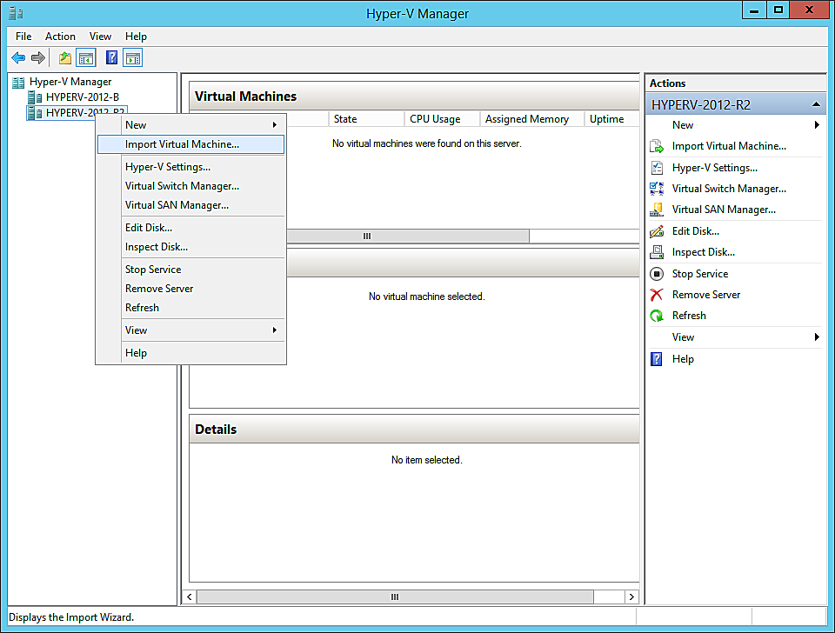Click the scroll left arrow at bottom
The height and width of the screenshot is (633, 835).
(190, 596)
